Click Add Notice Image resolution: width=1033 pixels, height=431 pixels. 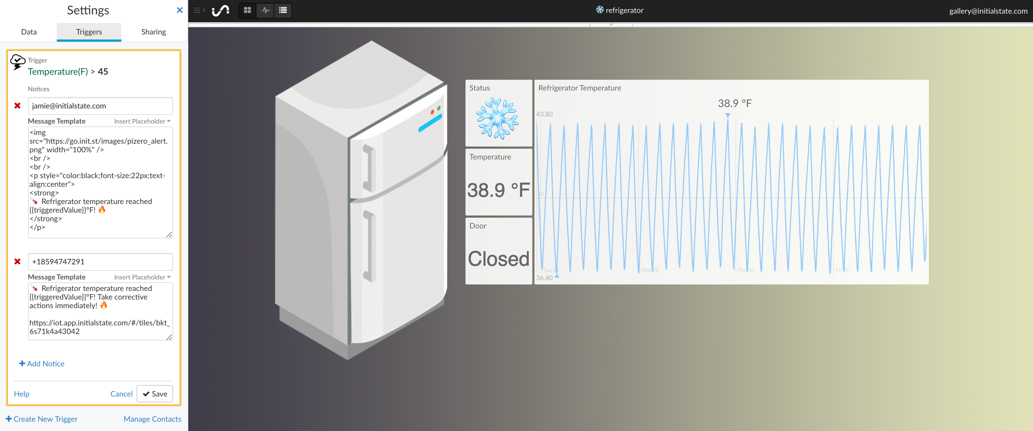42,363
